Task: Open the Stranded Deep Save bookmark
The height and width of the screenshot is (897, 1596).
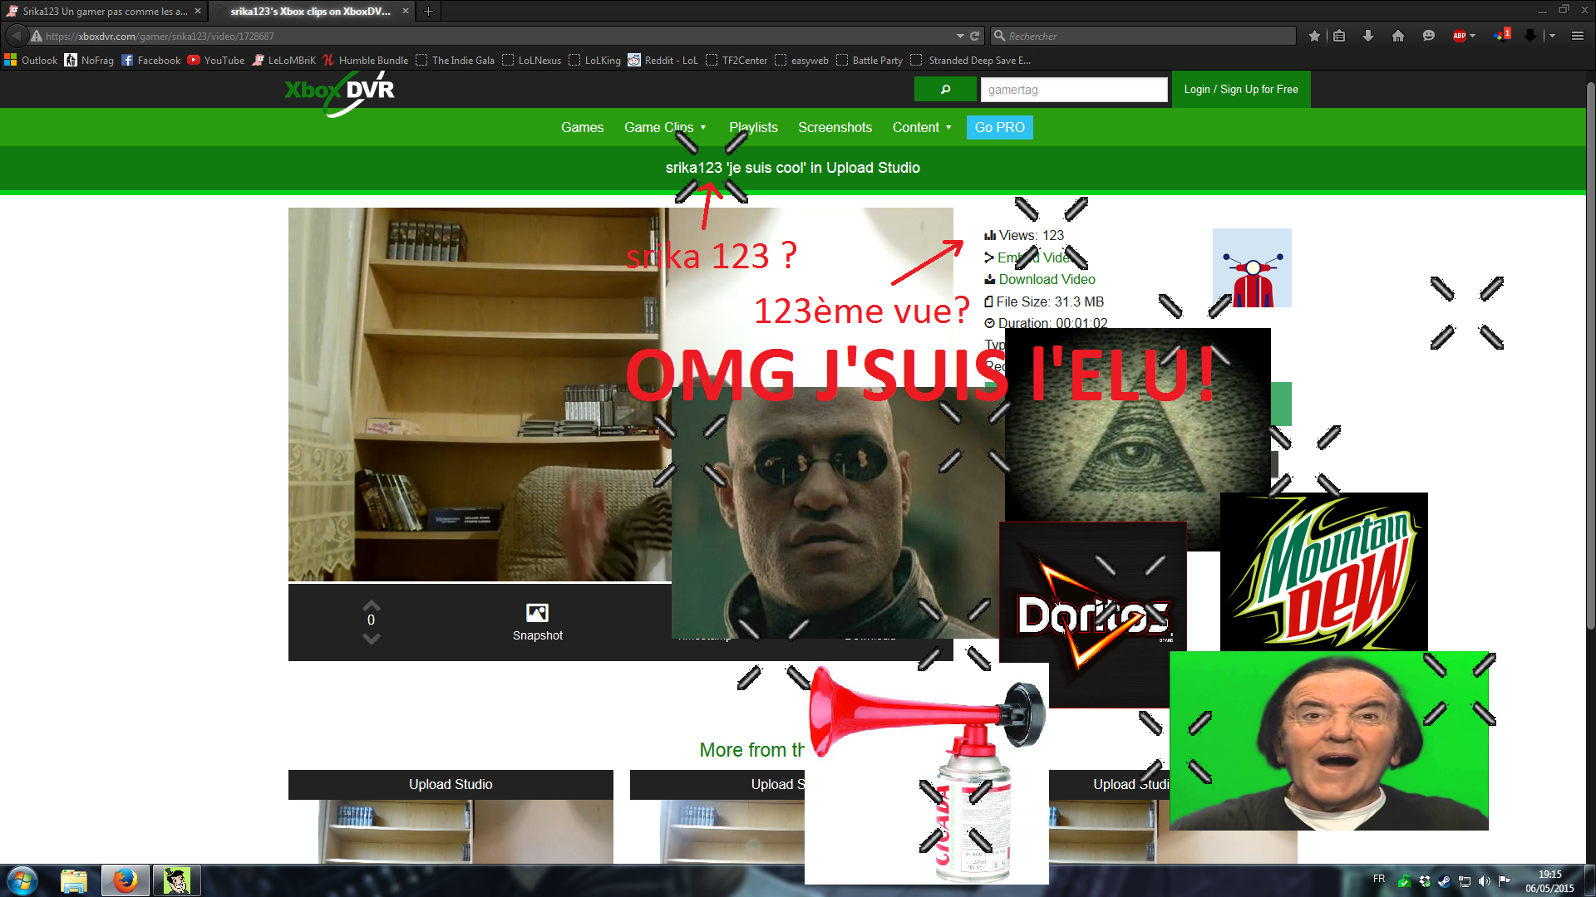Action: [x=971, y=60]
